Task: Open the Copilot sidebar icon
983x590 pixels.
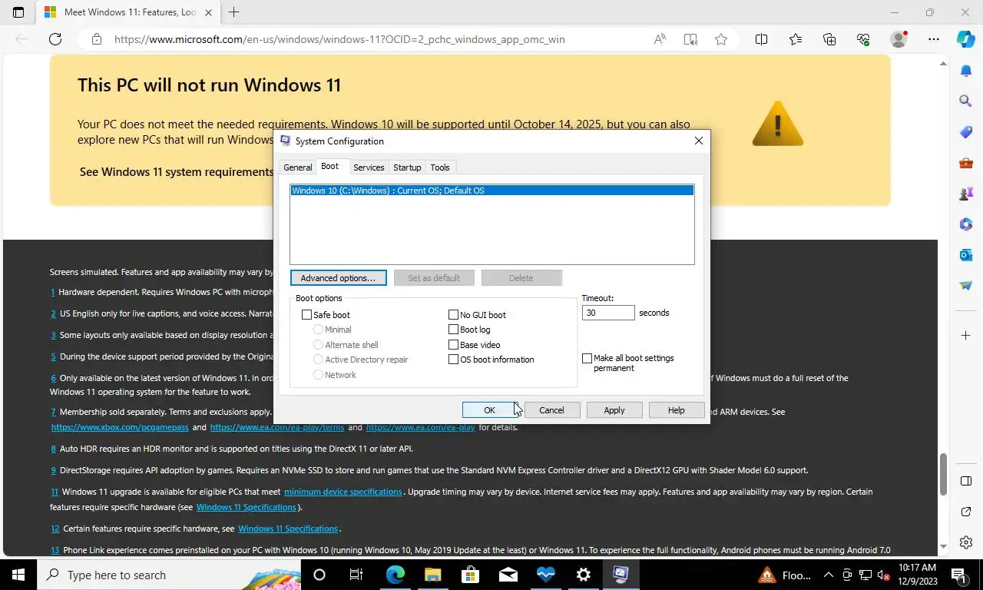Action: [x=966, y=39]
